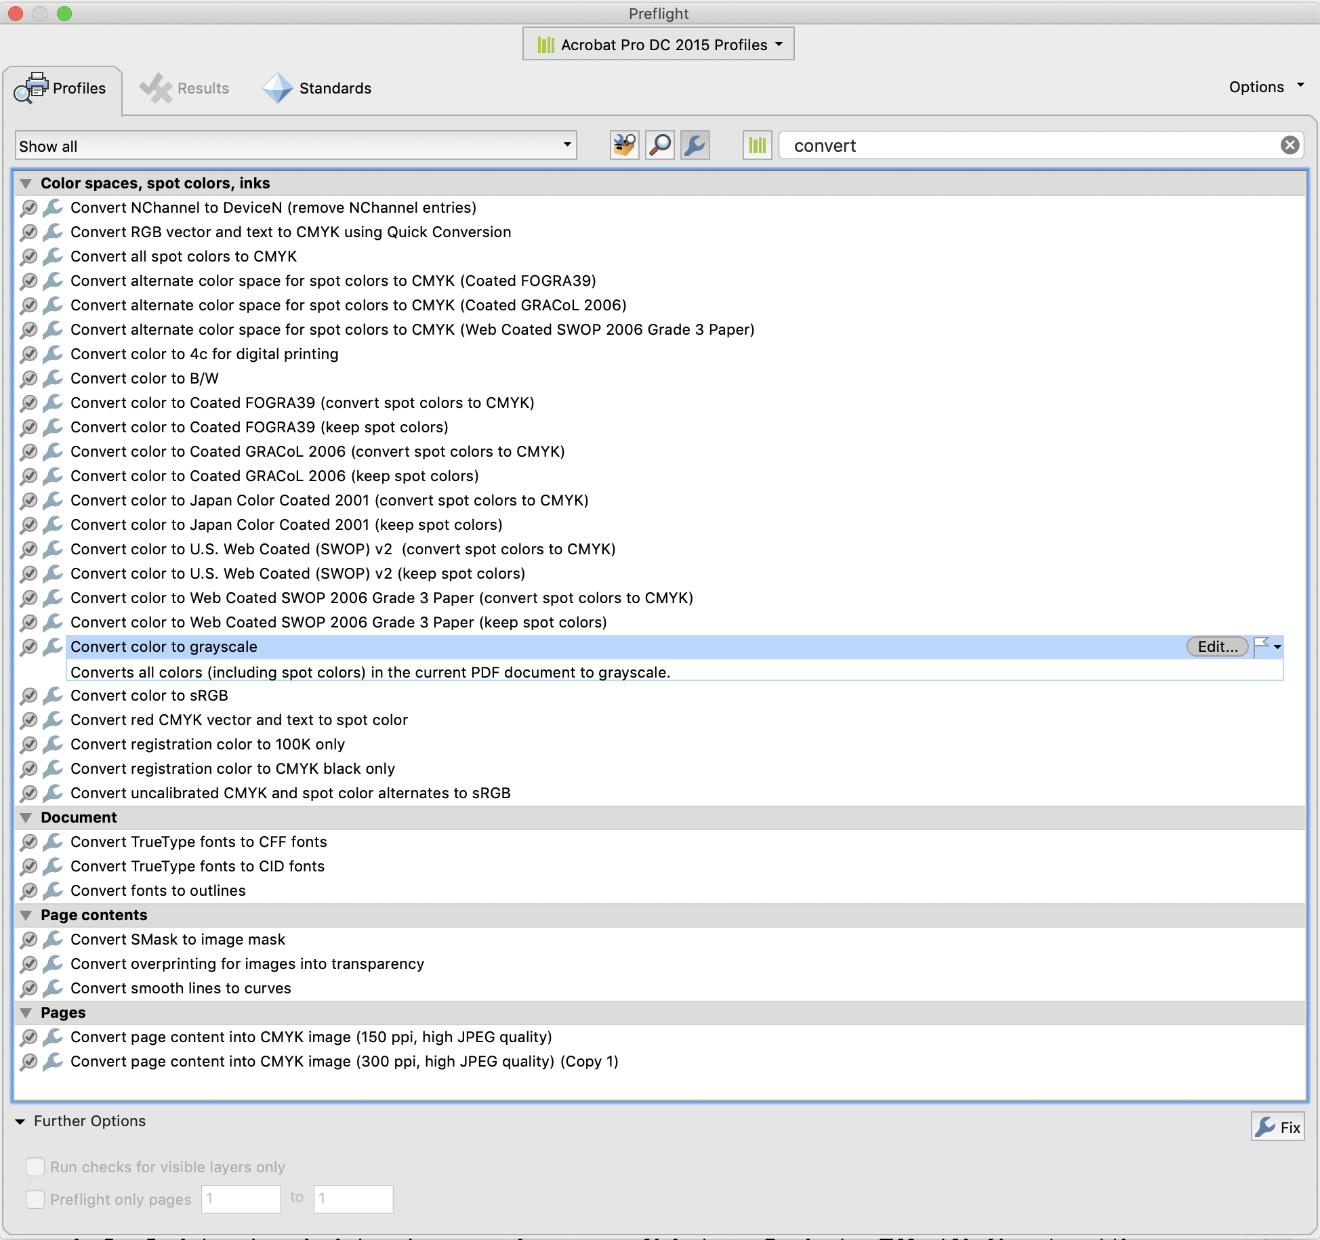Open the profile editing toolbox icon
The width and height of the screenshot is (1320, 1240).
[623, 144]
